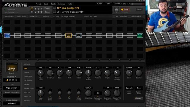Image resolution: width=190 pixels, height=107 pixels.
Task: Toggle the Bypass button
Action: (139, 98)
